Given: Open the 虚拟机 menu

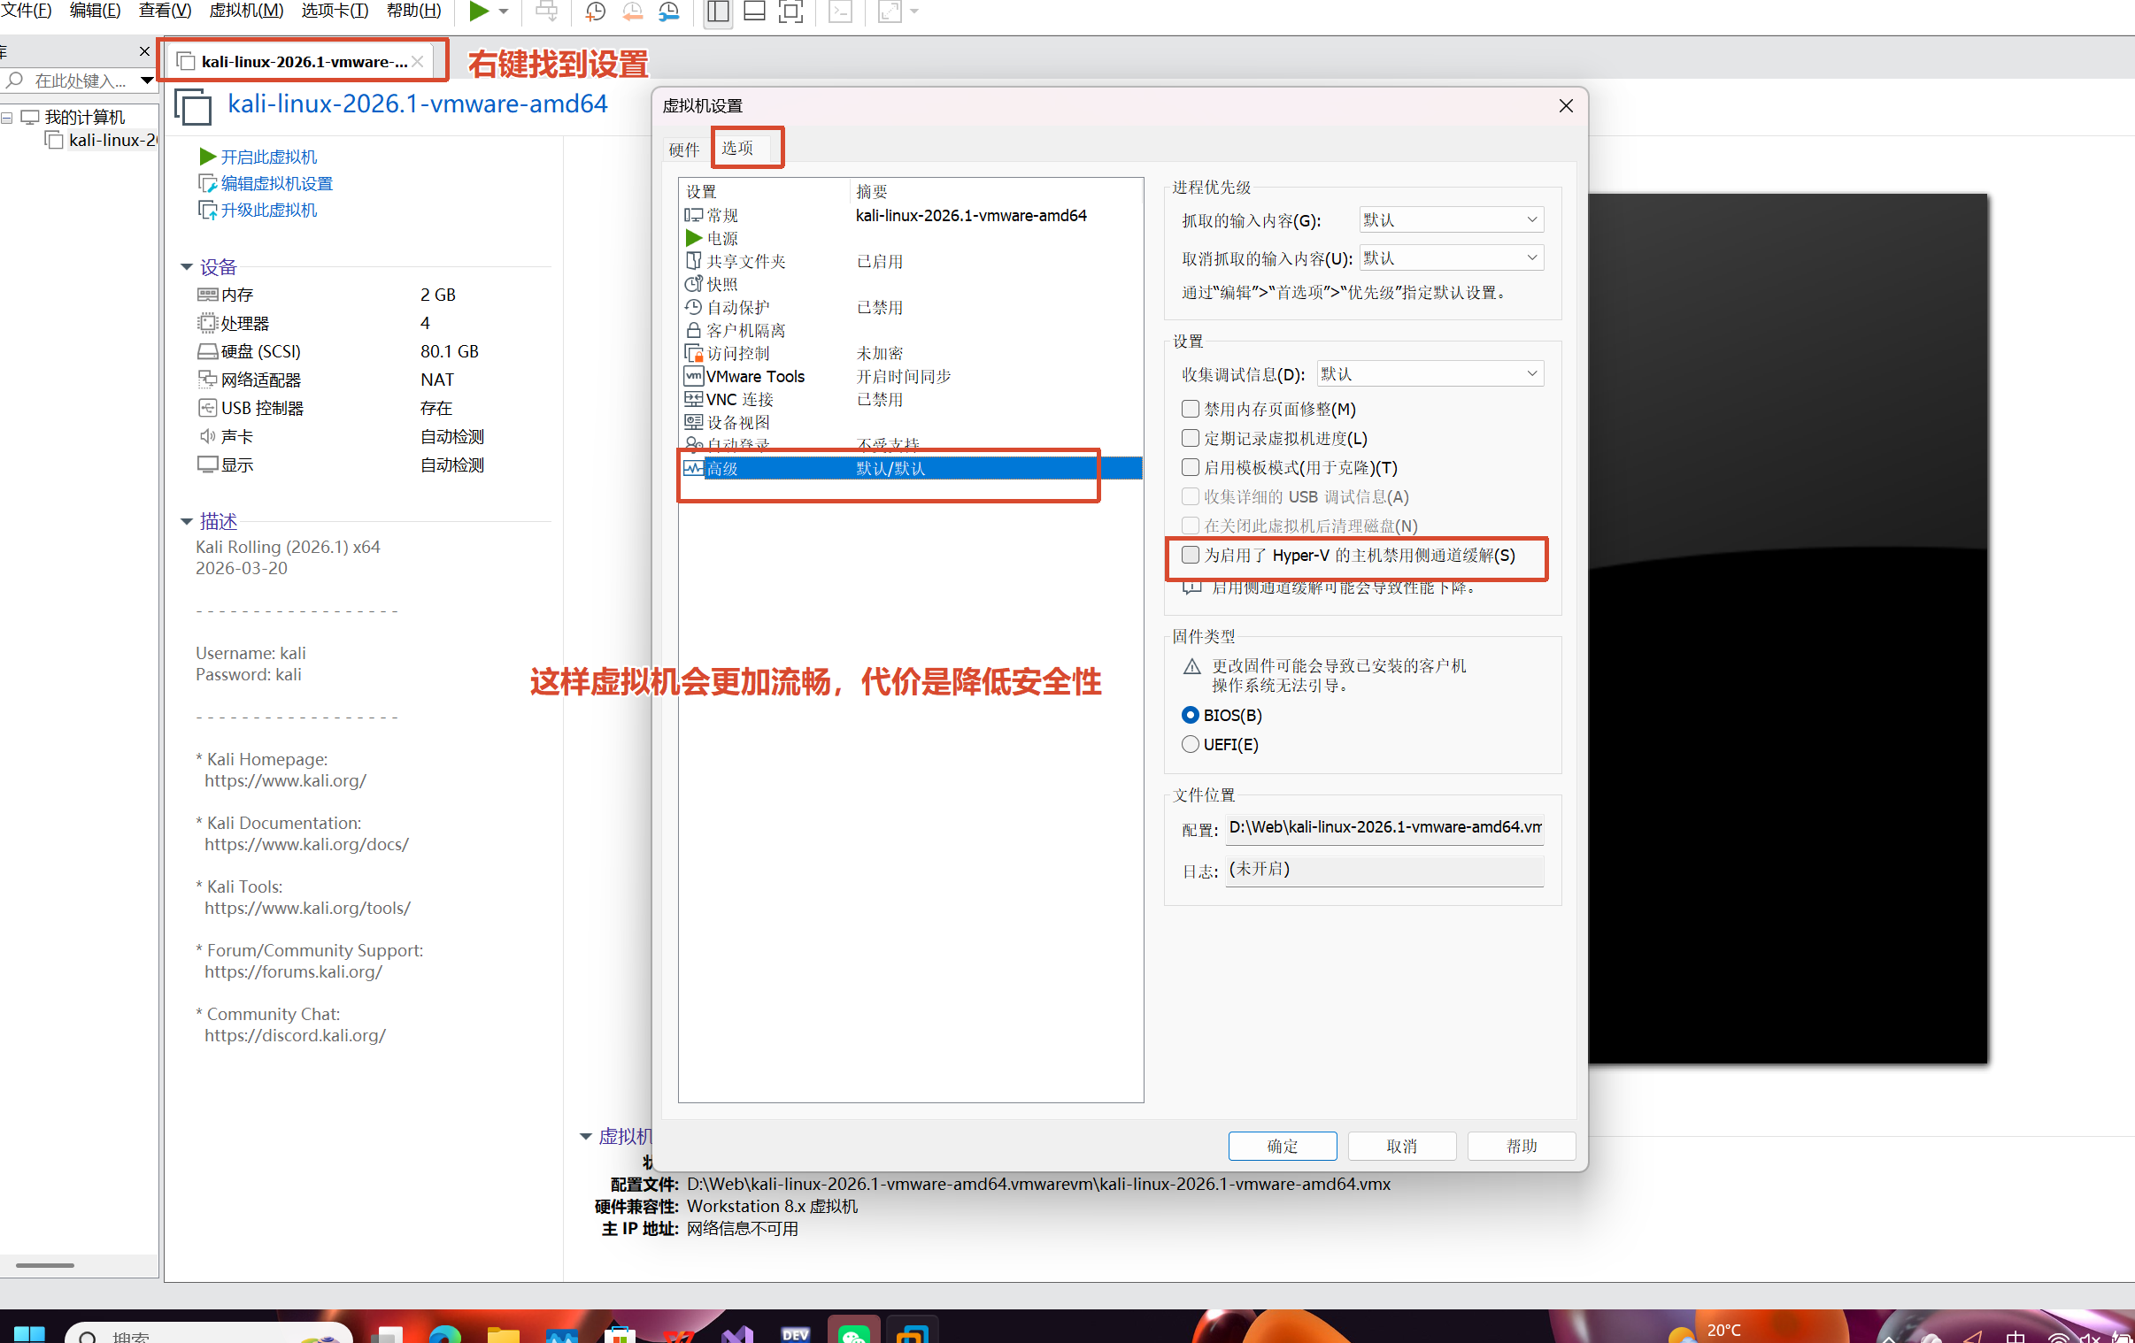Looking at the screenshot, I should [245, 11].
